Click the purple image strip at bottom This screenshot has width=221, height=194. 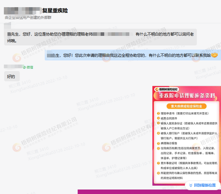point(149,192)
